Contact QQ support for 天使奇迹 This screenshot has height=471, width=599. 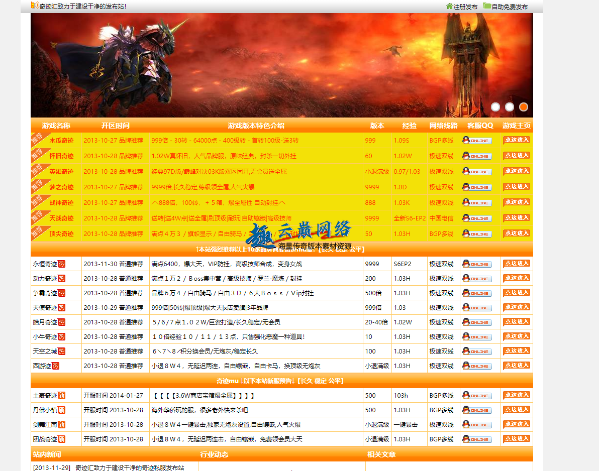point(477,308)
